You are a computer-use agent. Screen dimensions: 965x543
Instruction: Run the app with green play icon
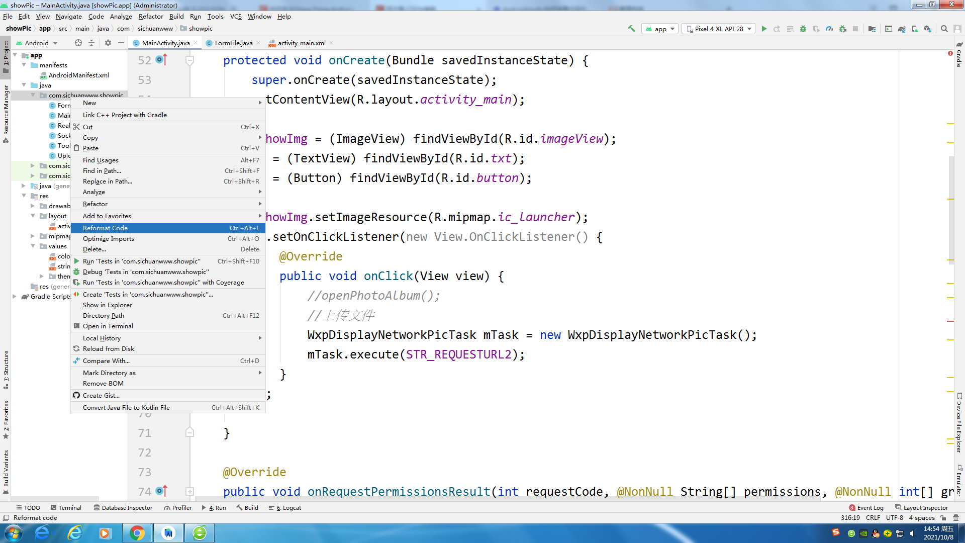point(764,29)
